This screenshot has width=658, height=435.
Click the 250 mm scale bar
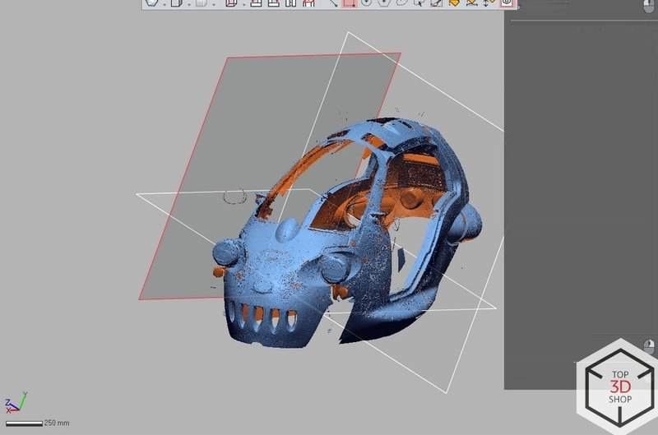click(x=30, y=423)
